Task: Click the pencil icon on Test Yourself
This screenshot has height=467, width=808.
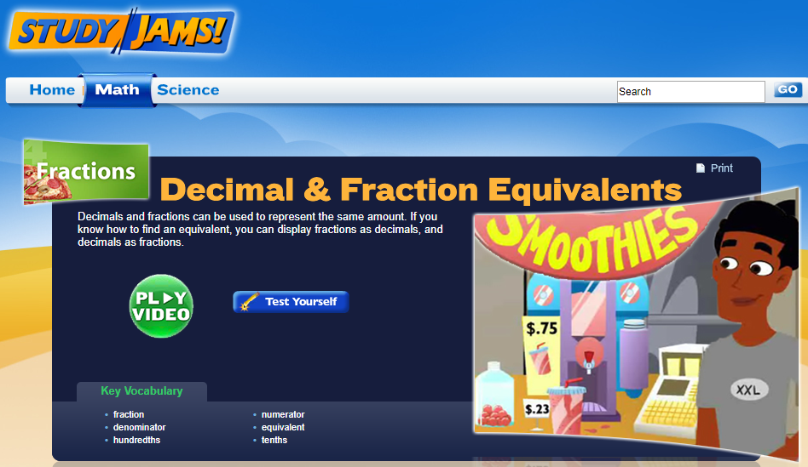Action: pos(250,302)
